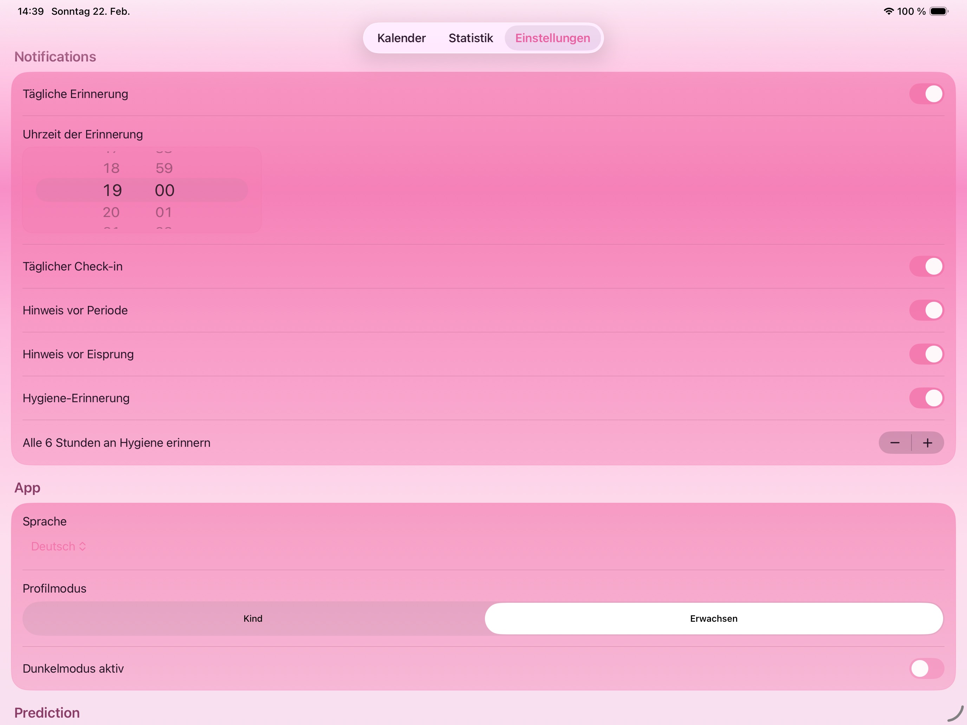Screen dimensions: 967x725
Task: Disable Hinweis vor Periode notifications
Action: (927, 310)
